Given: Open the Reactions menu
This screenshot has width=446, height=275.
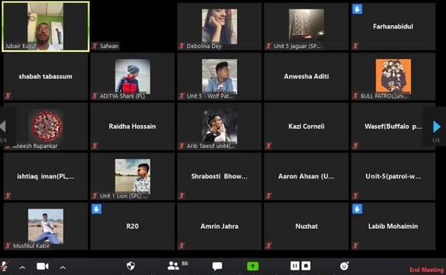Looking at the screenshot, I should coord(344,266).
